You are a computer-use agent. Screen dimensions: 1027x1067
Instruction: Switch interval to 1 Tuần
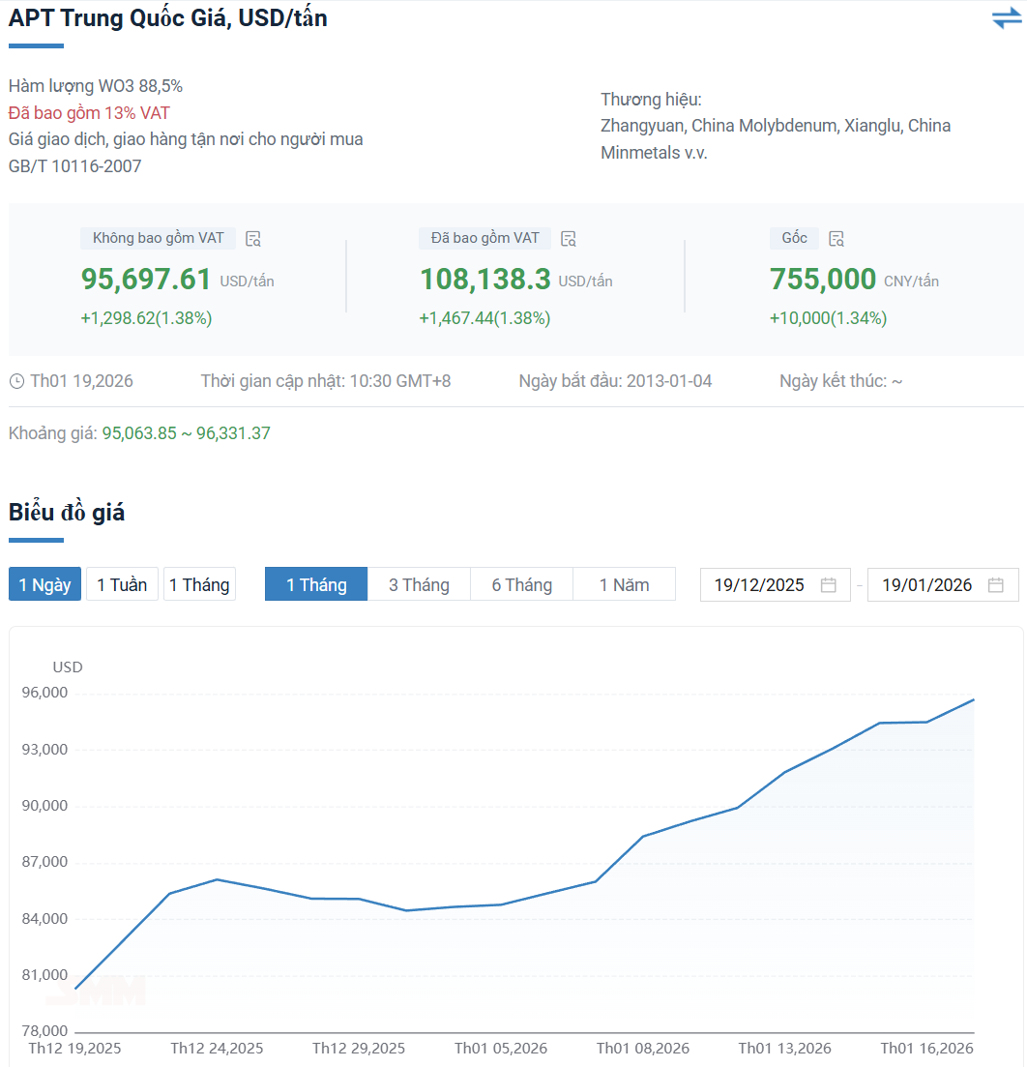(122, 585)
